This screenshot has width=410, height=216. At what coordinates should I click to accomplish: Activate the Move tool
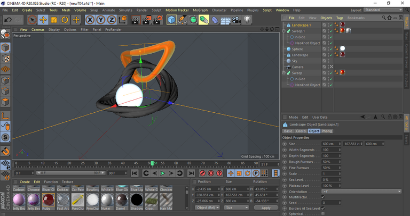tap(43, 20)
